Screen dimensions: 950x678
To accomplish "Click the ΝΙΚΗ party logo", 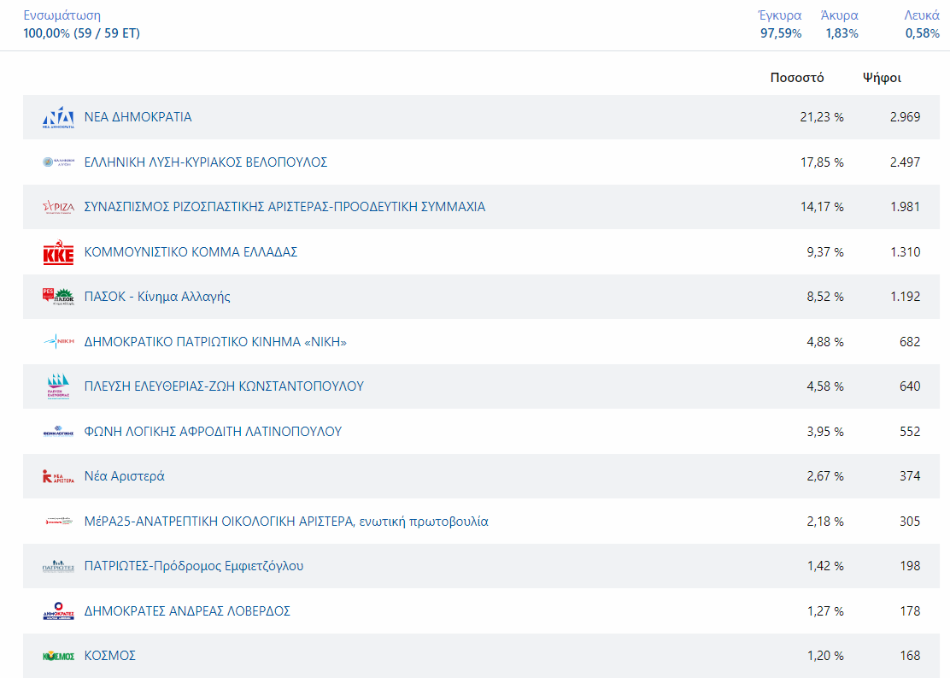I will (x=58, y=341).
